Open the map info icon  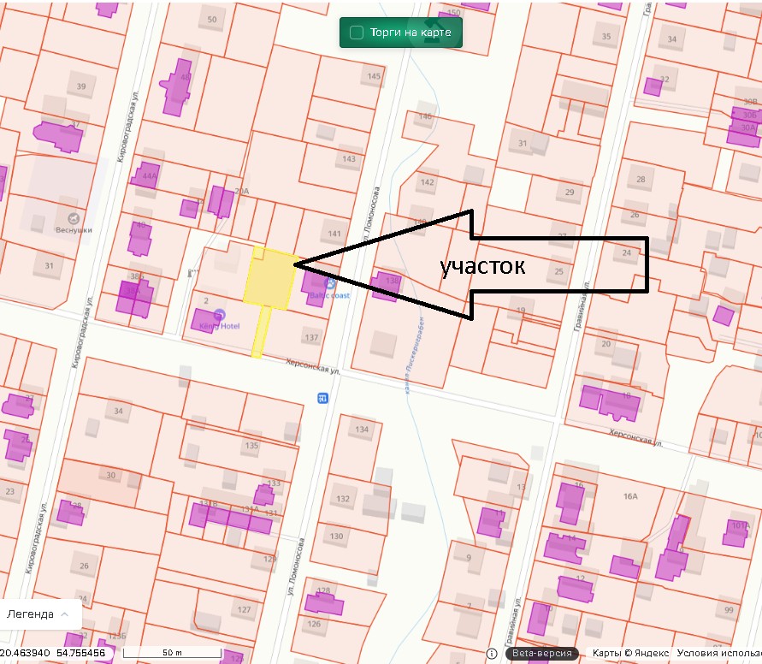point(492,654)
